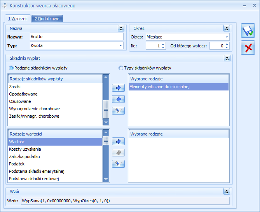
Task: Select Wartość in Rodzaje wartości list
Action: click(55, 142)
